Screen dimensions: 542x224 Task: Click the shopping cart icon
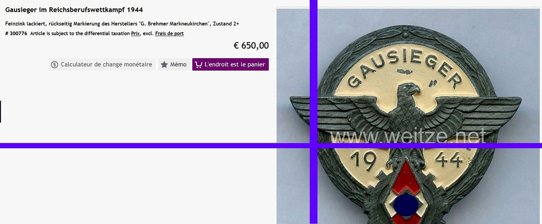[198, 64]
